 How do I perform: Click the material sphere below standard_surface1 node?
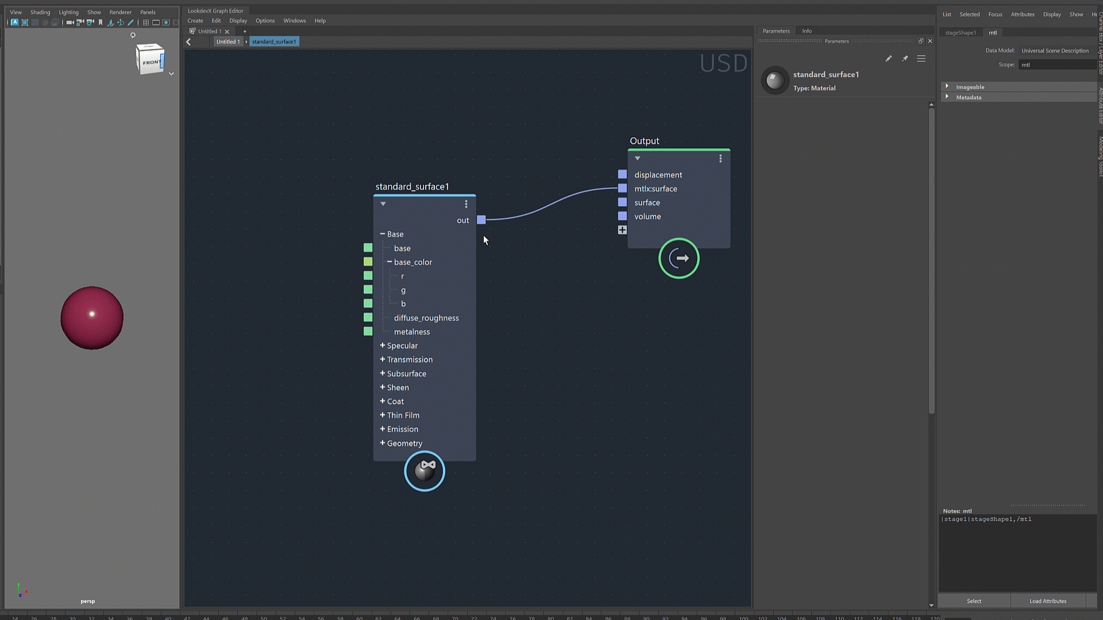click(424, 471)
